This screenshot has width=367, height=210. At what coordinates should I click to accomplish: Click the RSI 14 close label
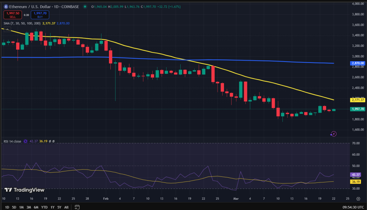(x=13, y=141)
